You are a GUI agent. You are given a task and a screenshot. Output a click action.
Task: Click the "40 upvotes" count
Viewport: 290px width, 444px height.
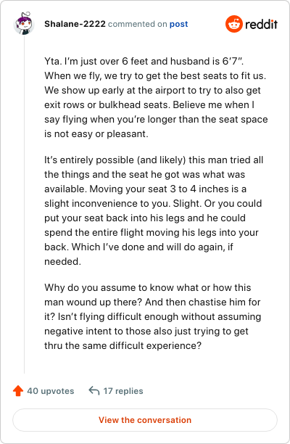50,391
